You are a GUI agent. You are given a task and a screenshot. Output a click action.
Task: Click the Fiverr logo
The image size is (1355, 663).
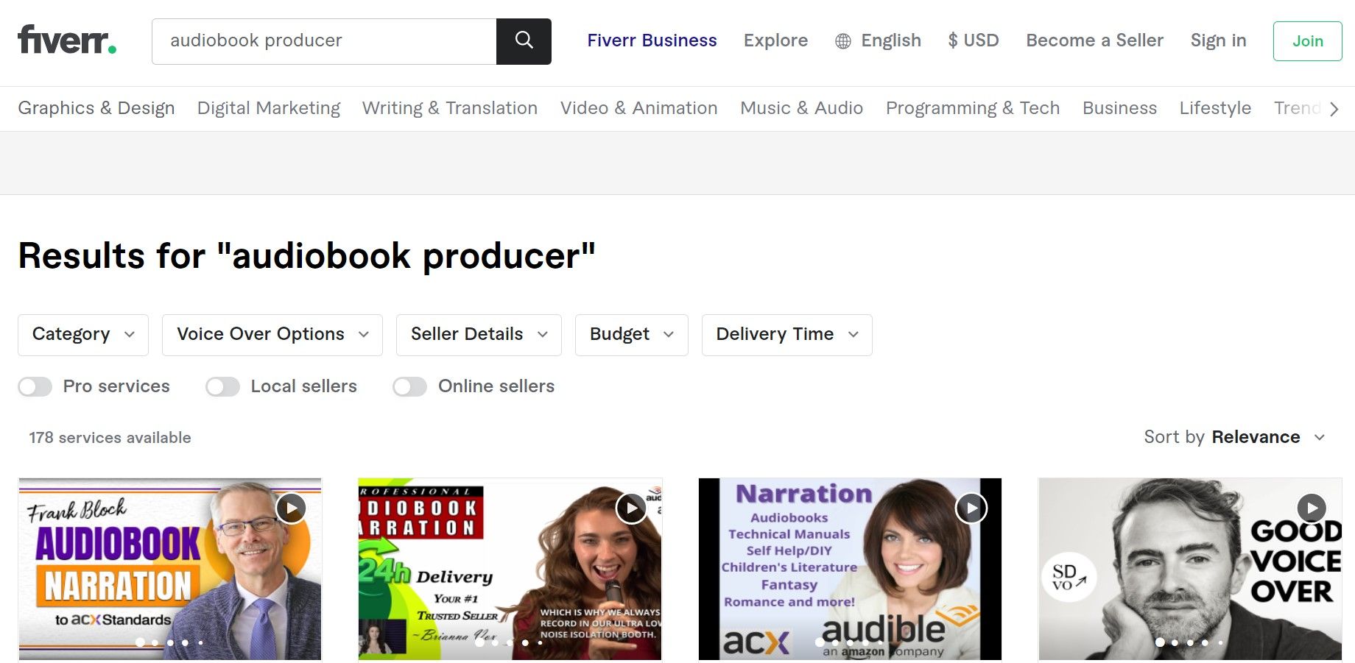click(67, 40)
